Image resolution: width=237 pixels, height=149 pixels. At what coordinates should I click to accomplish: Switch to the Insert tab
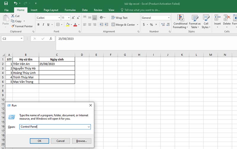point(34,10)
